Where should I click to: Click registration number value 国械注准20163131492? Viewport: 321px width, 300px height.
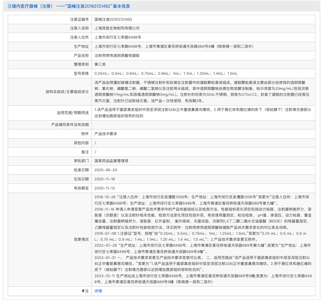113,19
